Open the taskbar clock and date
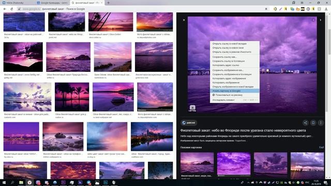331x186 pixels. pos(316,182)
